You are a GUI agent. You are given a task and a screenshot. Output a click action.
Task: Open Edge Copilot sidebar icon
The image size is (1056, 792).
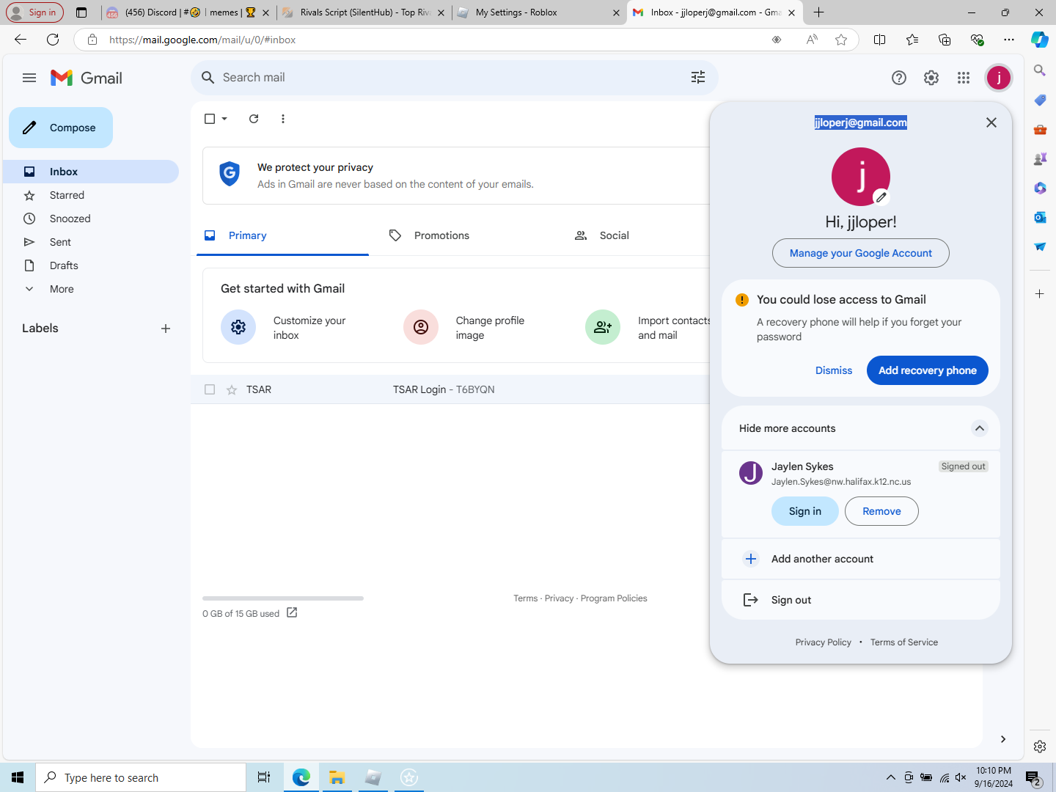[1040, 40]
